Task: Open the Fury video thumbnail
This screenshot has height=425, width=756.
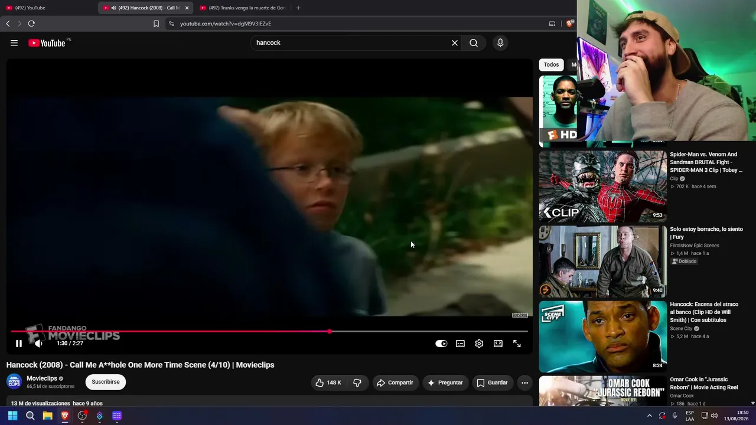Action: pos(602,261)
